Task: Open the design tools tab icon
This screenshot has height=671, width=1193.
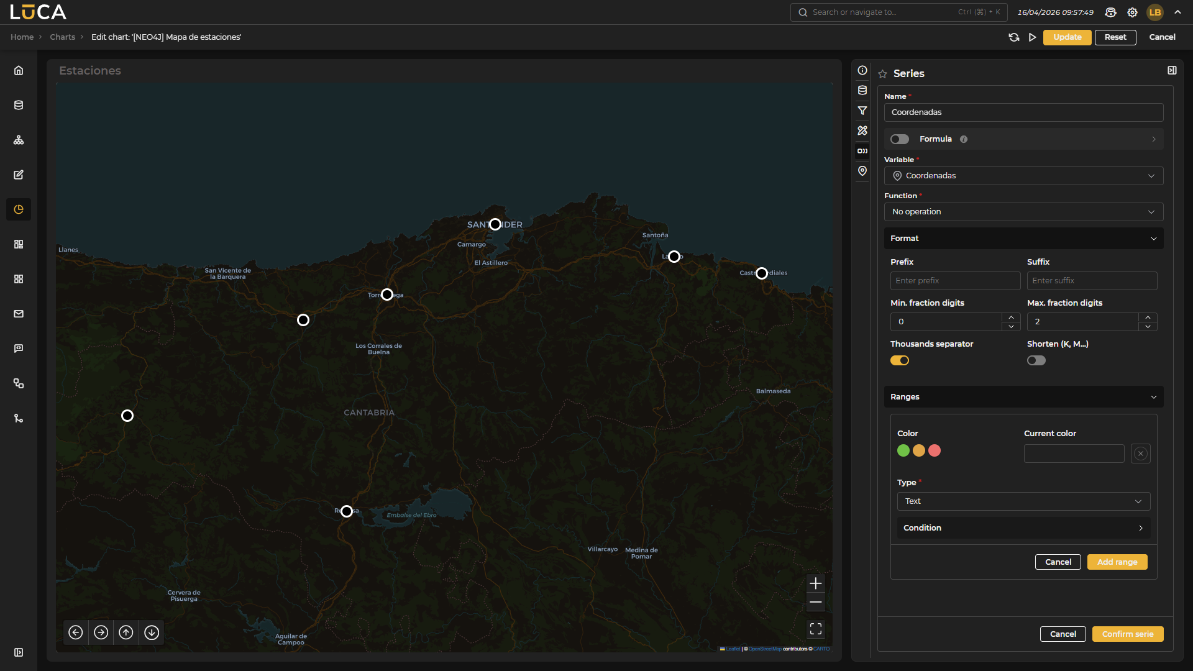Action: click(x=862, y=130)
